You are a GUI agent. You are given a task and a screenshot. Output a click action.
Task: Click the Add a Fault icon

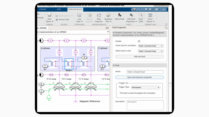pyautogui.click(x=119, y=15)
